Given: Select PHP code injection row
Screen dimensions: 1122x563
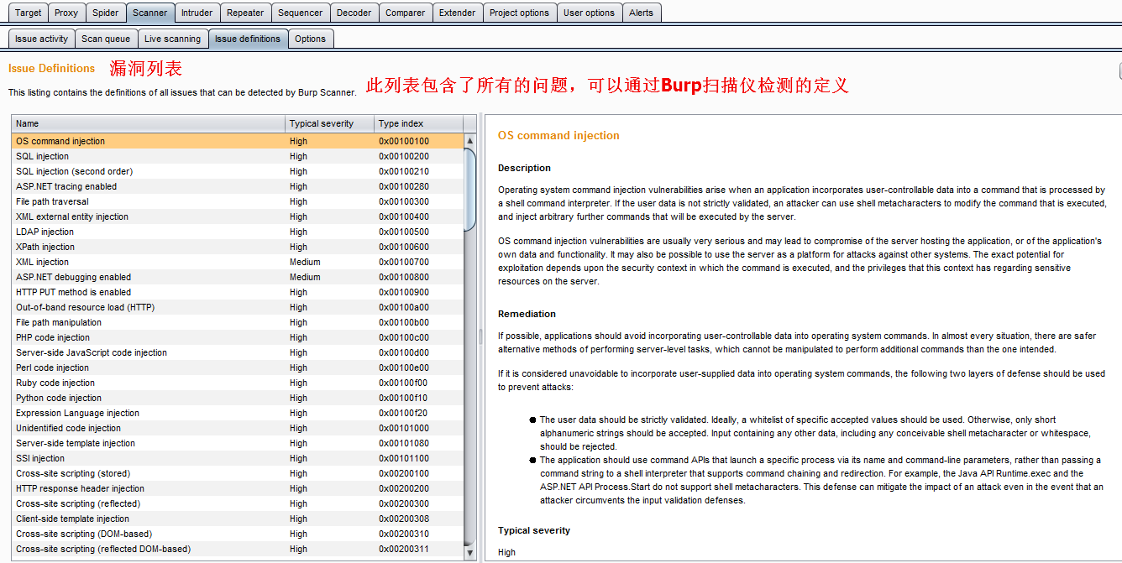Looking at the screenshot, I should point(238,337).
